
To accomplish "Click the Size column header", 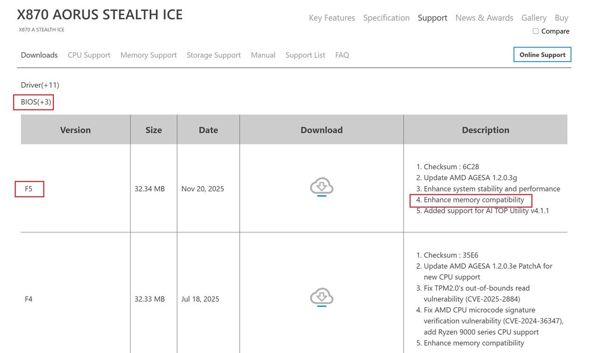I will click(153, 130).
